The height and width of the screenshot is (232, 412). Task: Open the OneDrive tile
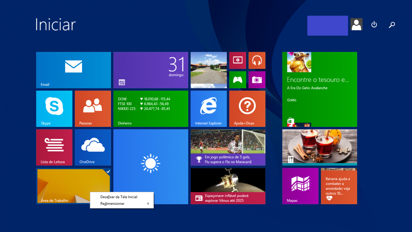coord(93,147)
